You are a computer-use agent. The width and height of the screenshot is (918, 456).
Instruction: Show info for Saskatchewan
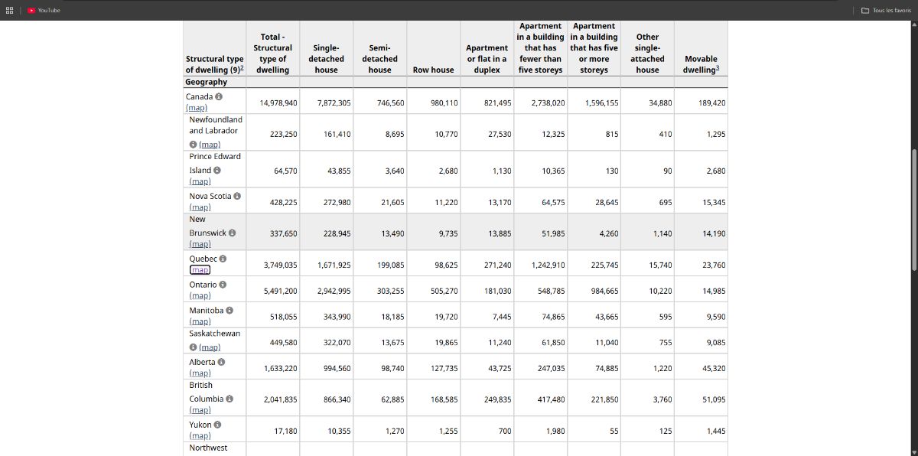pyautogui.click(x=193, y=347)
